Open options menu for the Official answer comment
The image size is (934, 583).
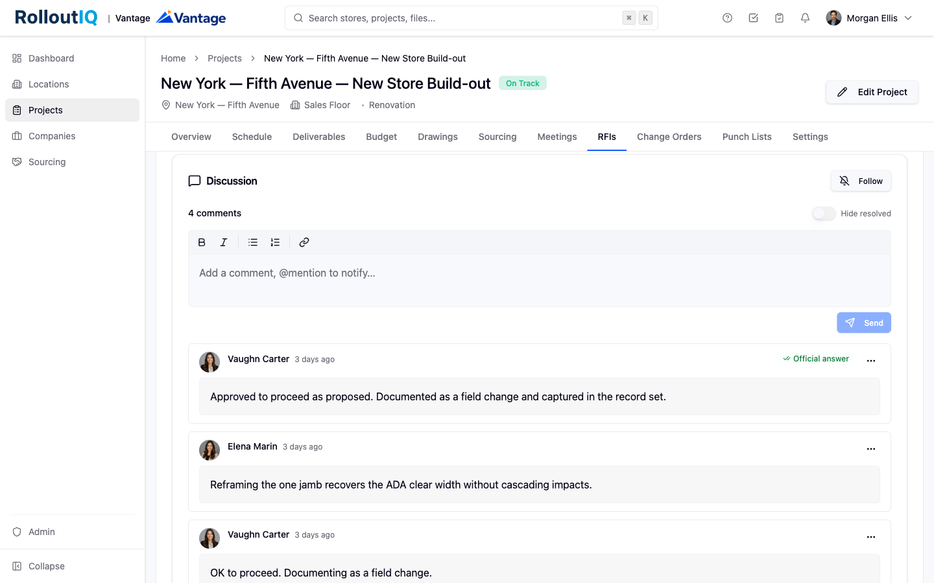click(x=871, y=360)
